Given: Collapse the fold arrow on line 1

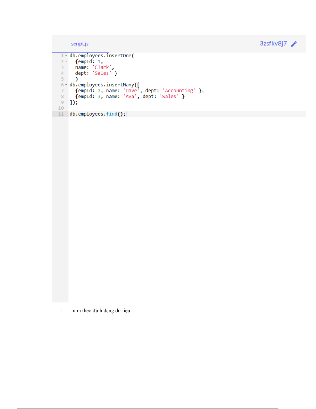Looking at the screenshot, I should coord(66,55).
